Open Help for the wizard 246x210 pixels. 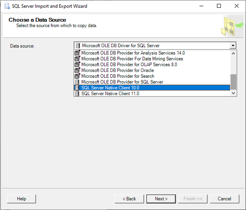22,199
